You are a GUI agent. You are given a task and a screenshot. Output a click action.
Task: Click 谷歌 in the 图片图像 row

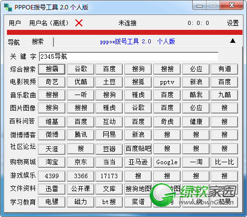(138, 108)
